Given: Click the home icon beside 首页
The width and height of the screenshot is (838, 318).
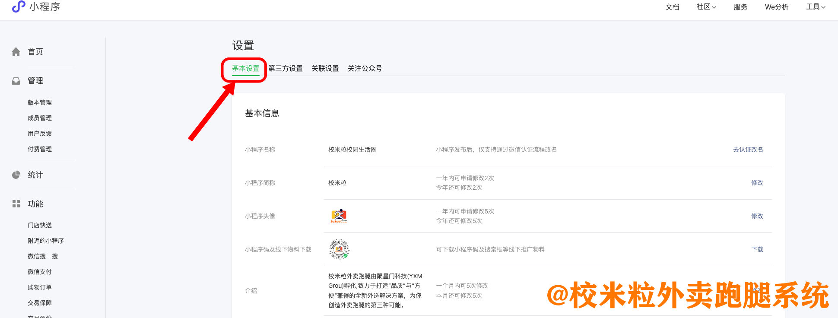Looking at the screenshot, I should pyautogui.click(x=16, y=52).
